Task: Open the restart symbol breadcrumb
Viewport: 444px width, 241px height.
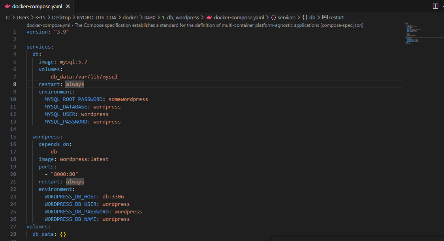Action: point(337,17)
